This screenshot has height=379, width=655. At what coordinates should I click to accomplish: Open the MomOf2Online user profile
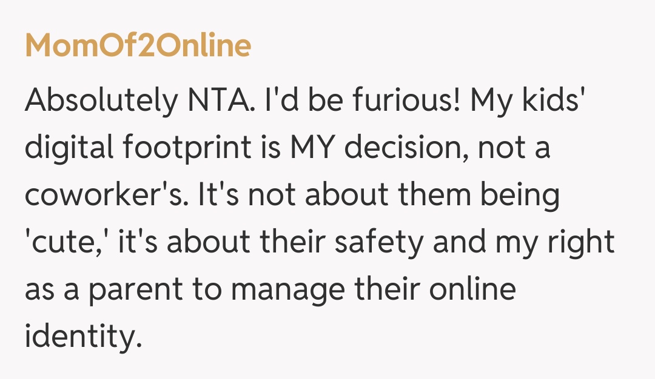point(138,47)
